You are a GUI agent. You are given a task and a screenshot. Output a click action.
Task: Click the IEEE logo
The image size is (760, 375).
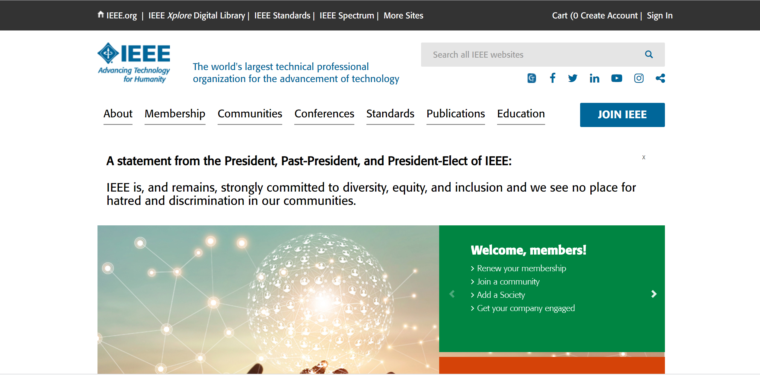click(x=134, y=63)
